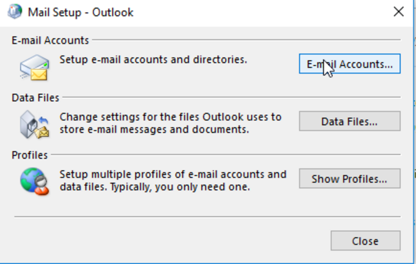Close the Mail Setup dialog with X
Viewport: 416px width, 264px height.
(x=398, y=12)
